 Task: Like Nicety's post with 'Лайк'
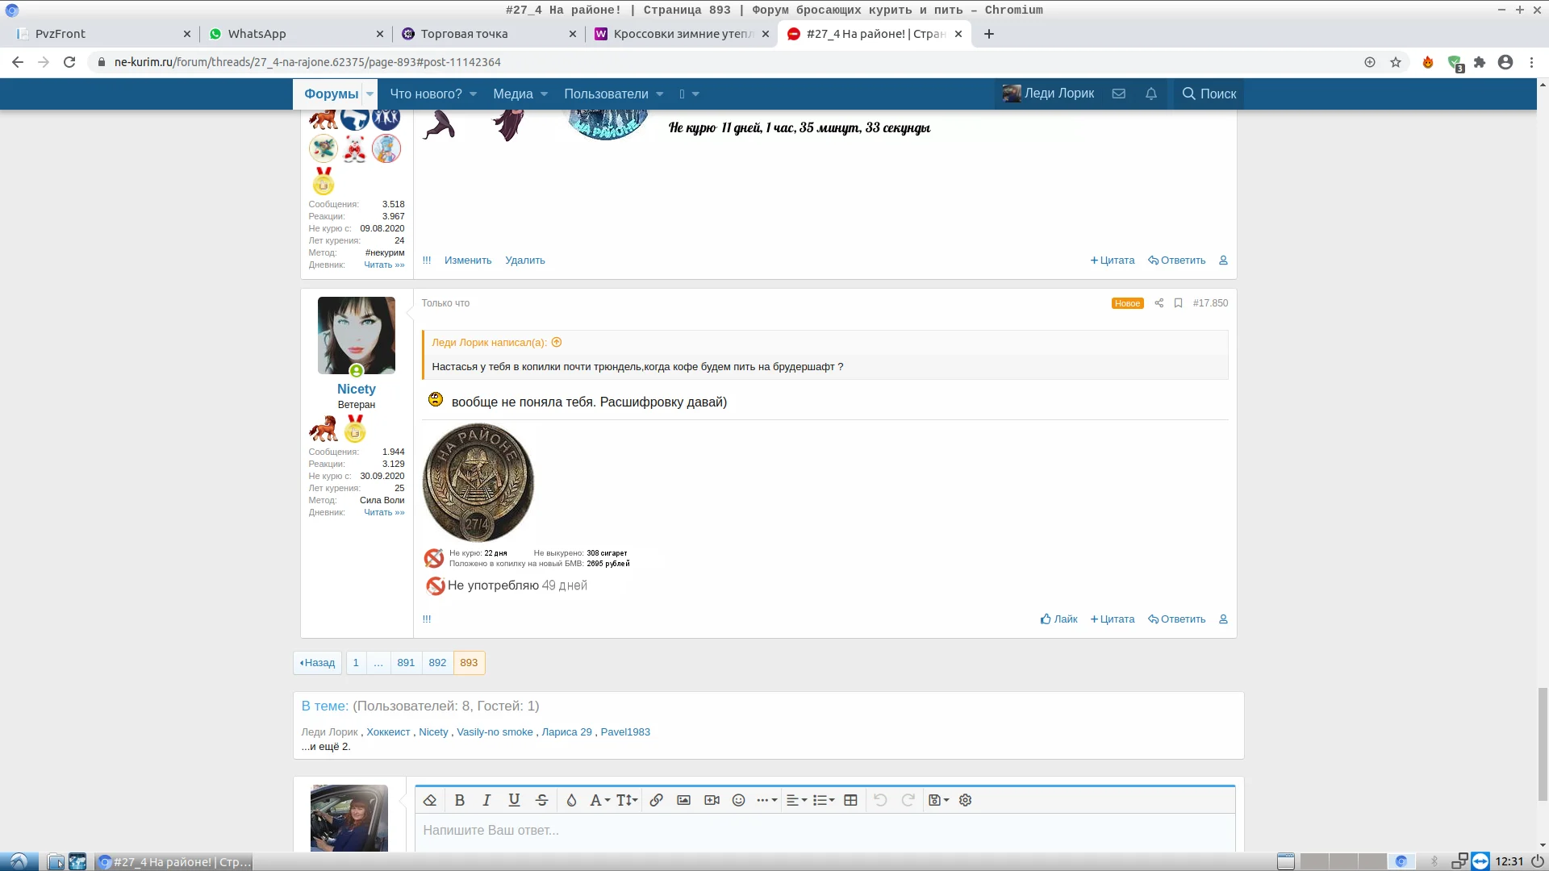[x=1058, y=619]
